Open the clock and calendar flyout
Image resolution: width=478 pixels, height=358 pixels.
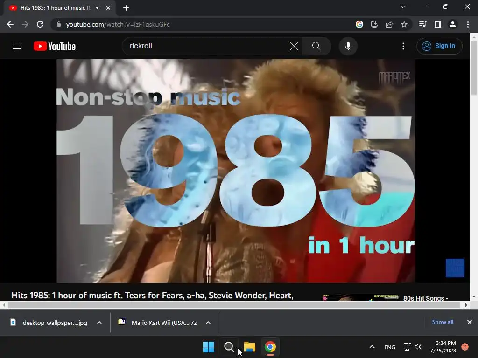click(x=443, y=347)
